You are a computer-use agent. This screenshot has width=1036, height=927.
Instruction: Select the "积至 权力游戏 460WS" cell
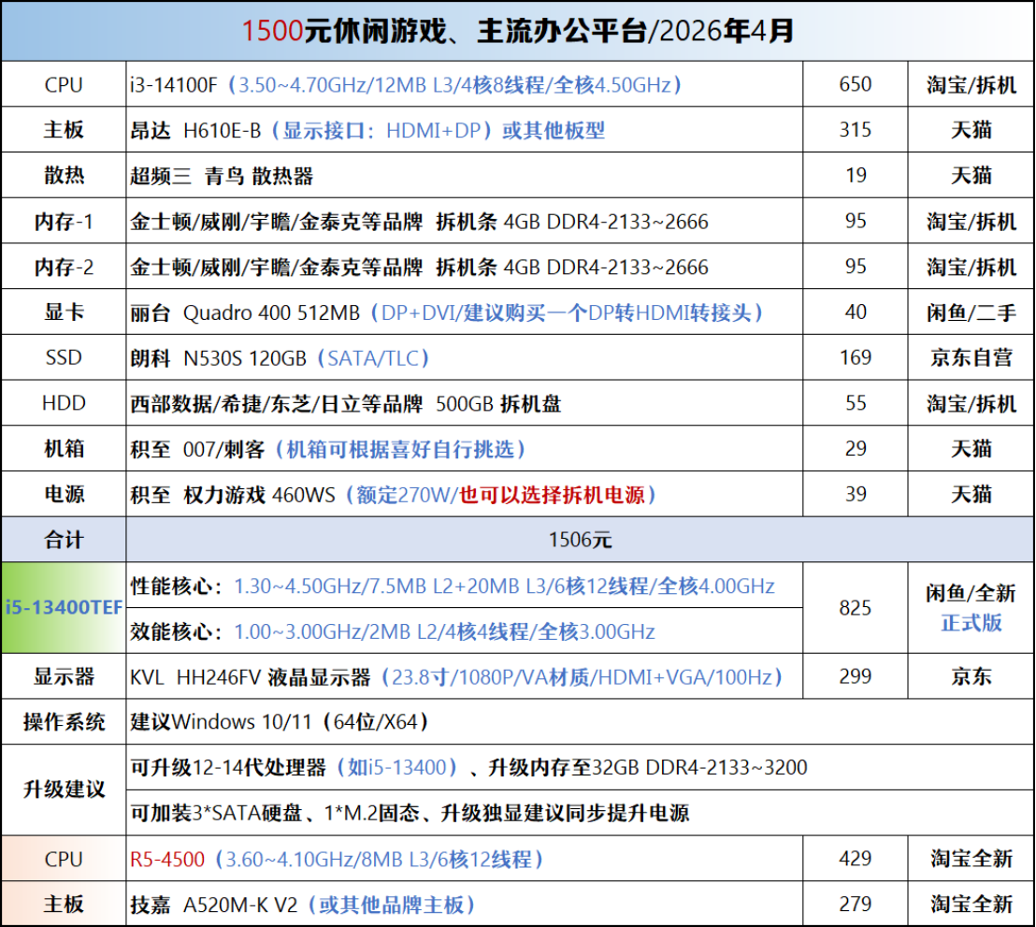pyautogui.click(x=465, y=495)
